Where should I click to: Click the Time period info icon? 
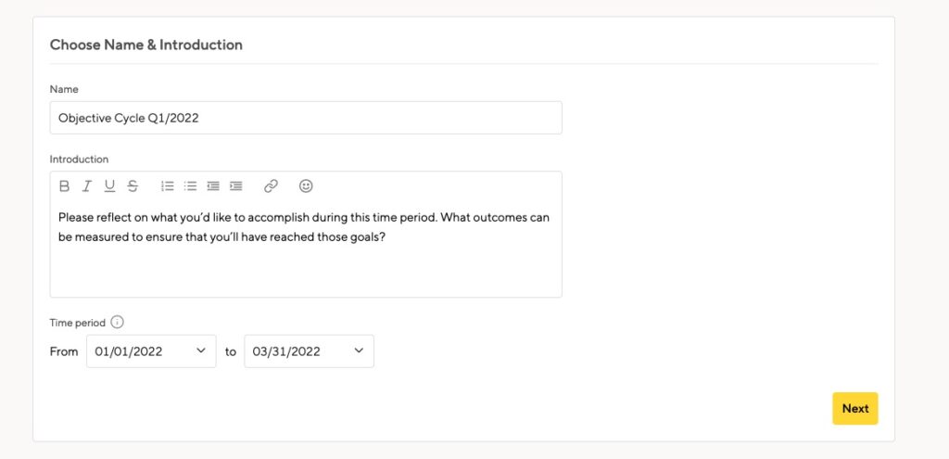(x=118, y=322)
